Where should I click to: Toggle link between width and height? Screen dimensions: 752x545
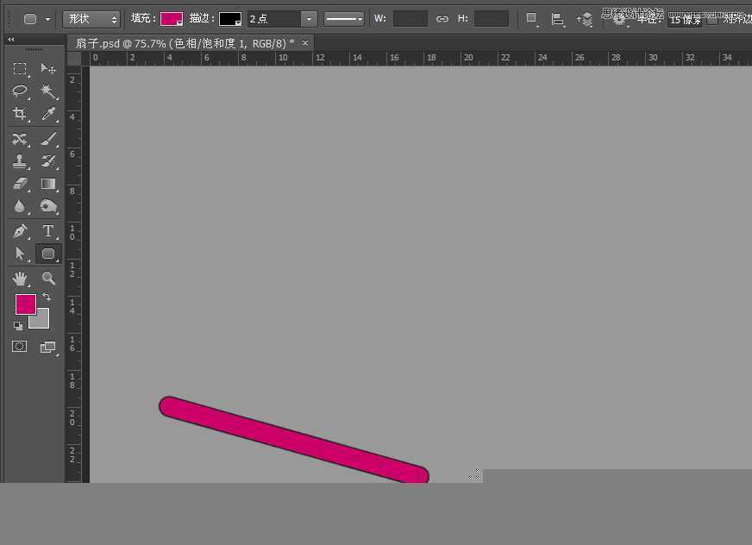click(x=442, y=19)
